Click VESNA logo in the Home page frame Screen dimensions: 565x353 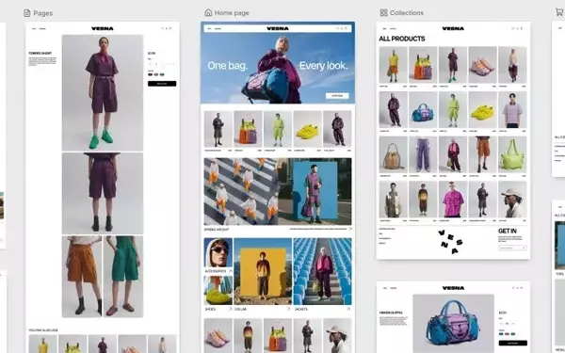click(x=278, y=28)
